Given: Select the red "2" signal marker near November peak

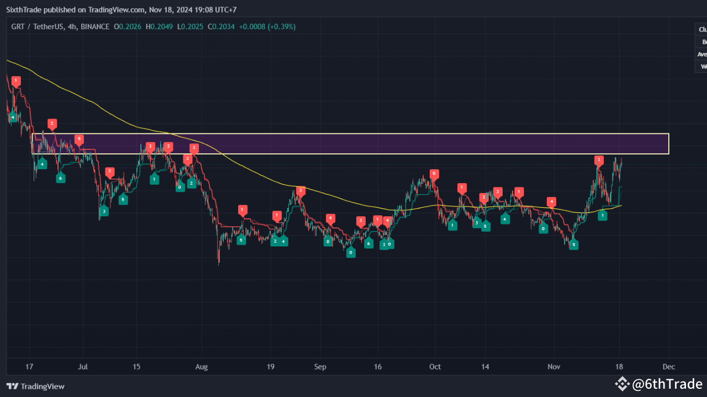Looking at the screenshot, I should coord(598,159).
